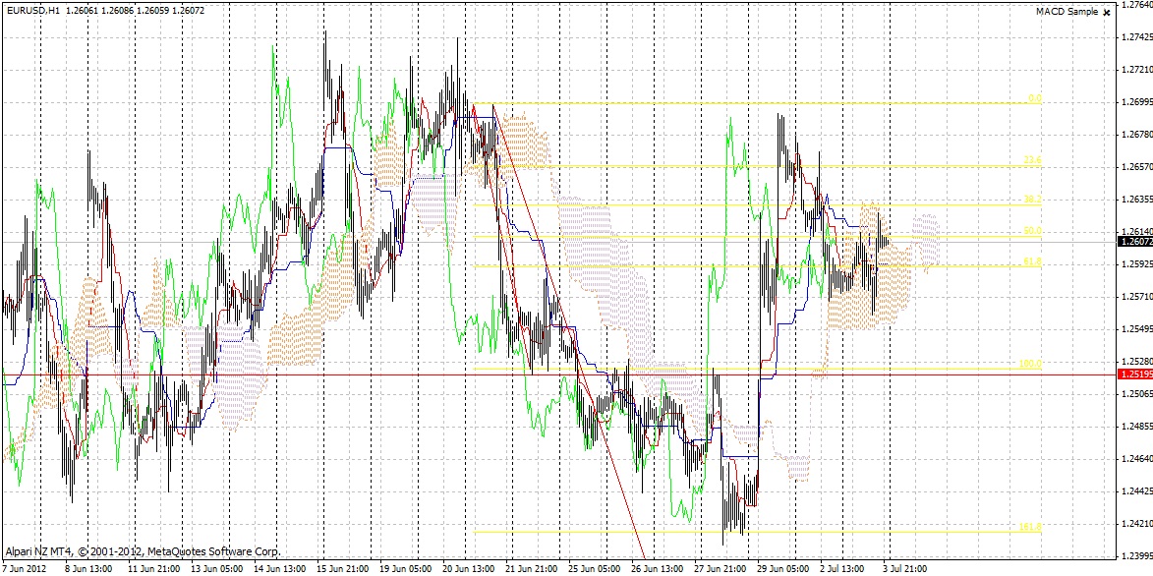Click the MACD Sample expert advisor status icon
This screenshot has height=576, width=1153.
coord(1107,12)
